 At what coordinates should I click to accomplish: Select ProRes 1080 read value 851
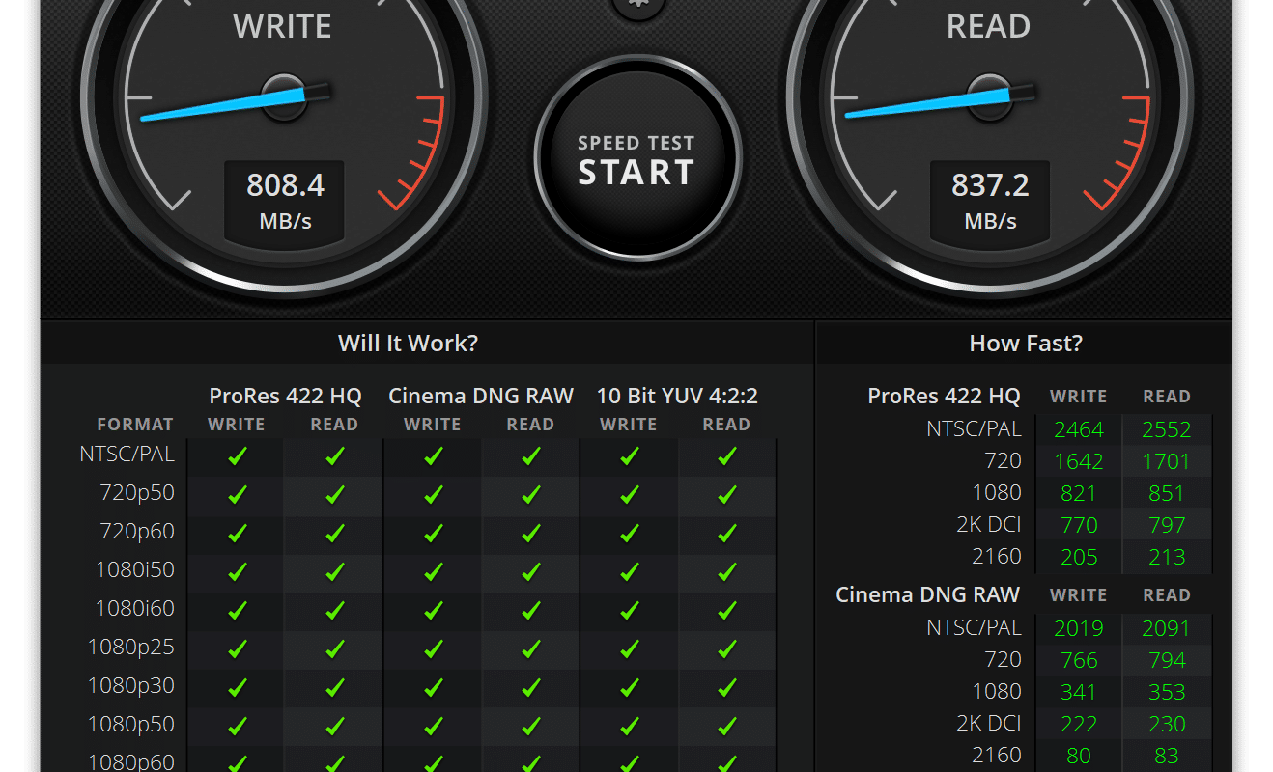(1167, 493)
